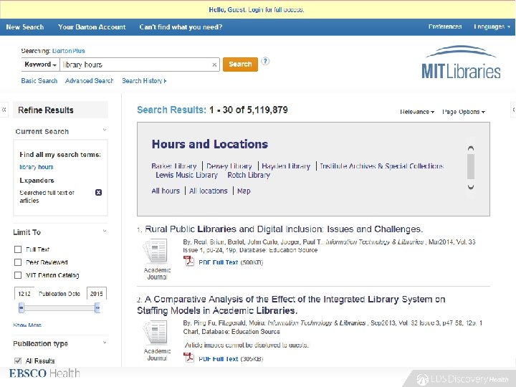Check the Peer Reviewed limiter
The width and height of the screenshot is (516, 387).
(18, 262)
